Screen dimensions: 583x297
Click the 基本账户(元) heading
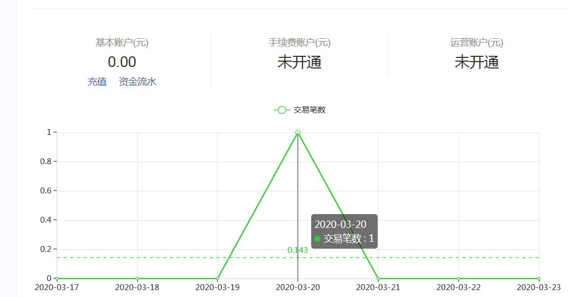[x=122, y=43]
